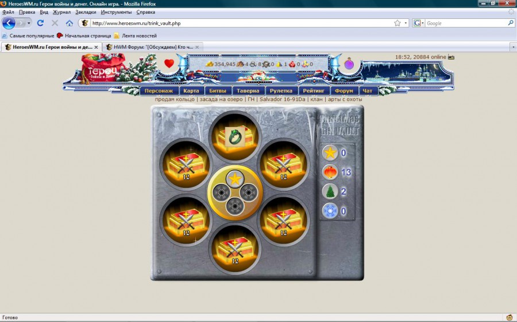The image size is (517, 322).
Task: Bookmark page with star in address bar
Action: [x=397, y=23]
